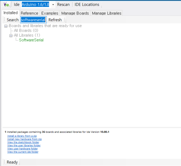Viewport: 181px width, 166px height.
Task: Open View the current ide folder link
Action: click(23, 152)
